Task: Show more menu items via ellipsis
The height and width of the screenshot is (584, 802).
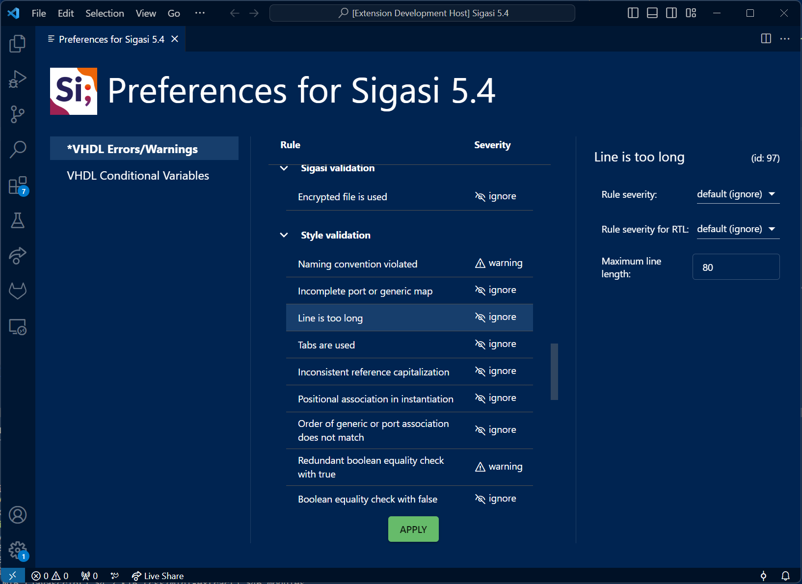Action: coord(200,13)
